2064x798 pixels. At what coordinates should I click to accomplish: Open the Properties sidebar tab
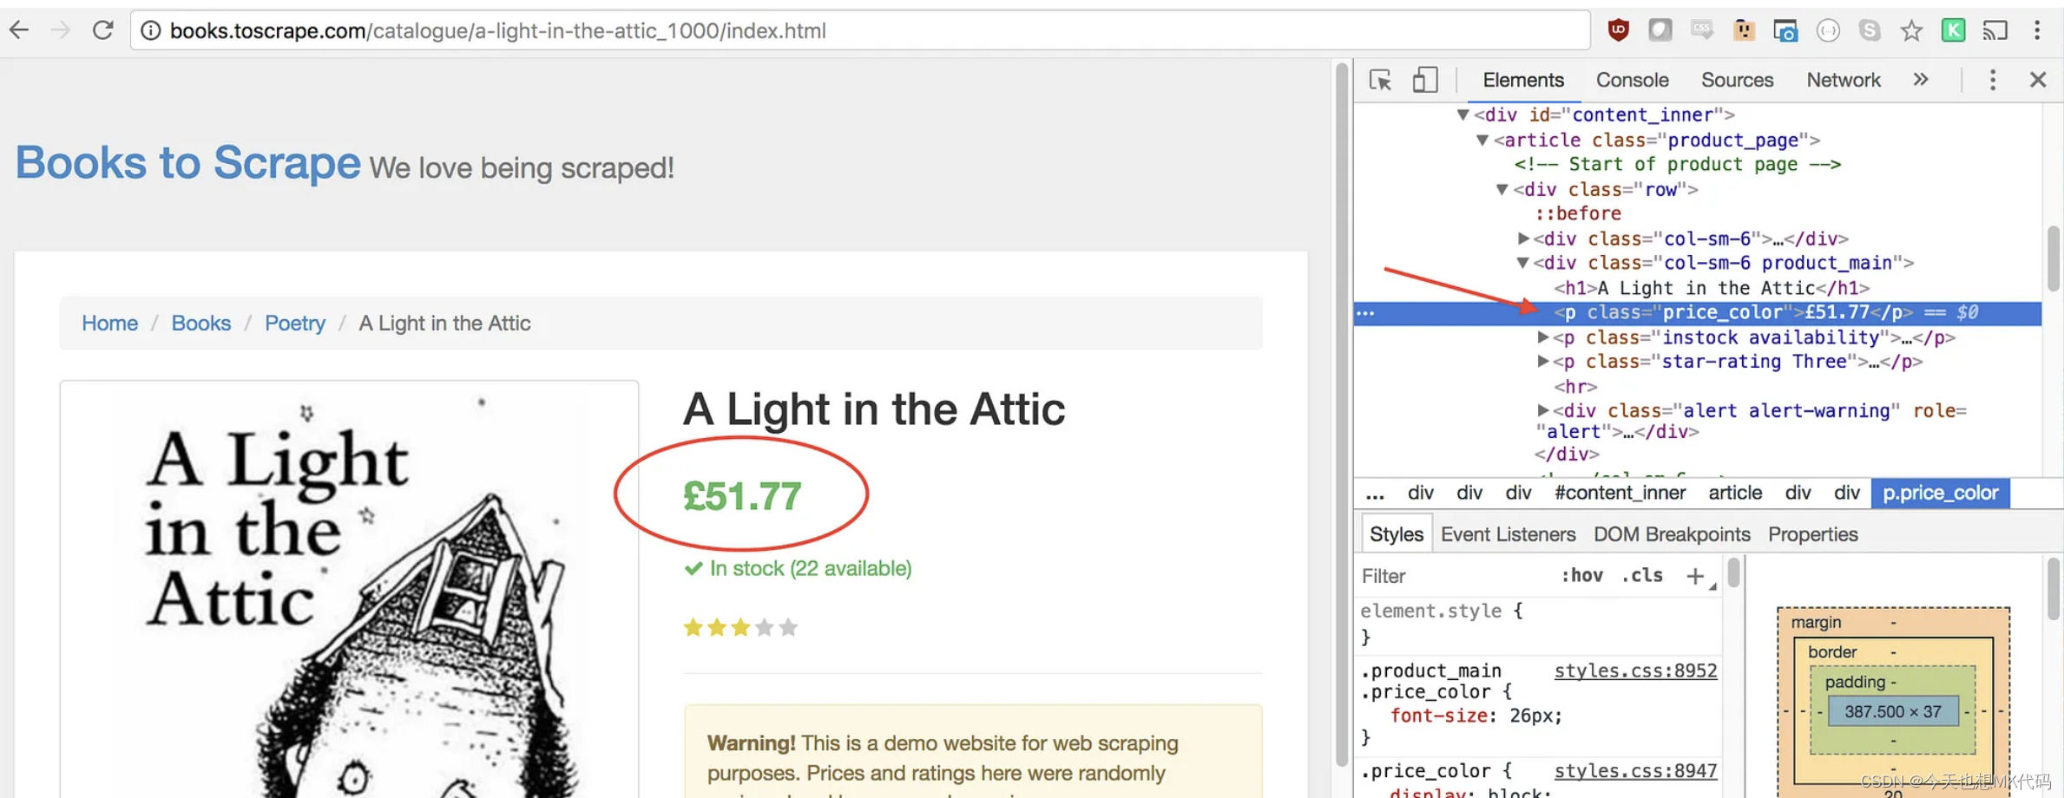coord(1813,534)
